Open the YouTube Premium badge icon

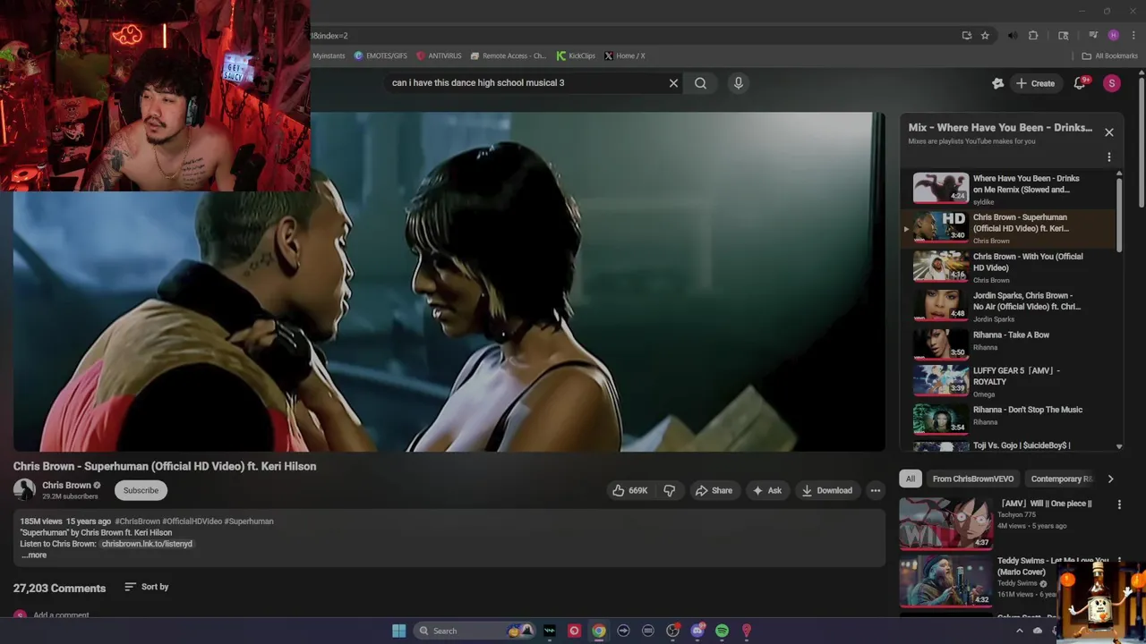pos(997,83)
